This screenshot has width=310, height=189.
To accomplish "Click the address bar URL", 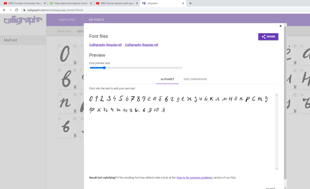I will pyautogui.click(x=55, y=10).
